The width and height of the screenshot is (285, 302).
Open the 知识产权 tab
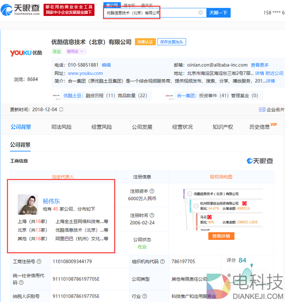tap(223, 127)
